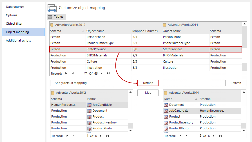The width and height of the screenshot is (252, 142).
Task: Select the Culture mapping row
Action: point(146,61)
